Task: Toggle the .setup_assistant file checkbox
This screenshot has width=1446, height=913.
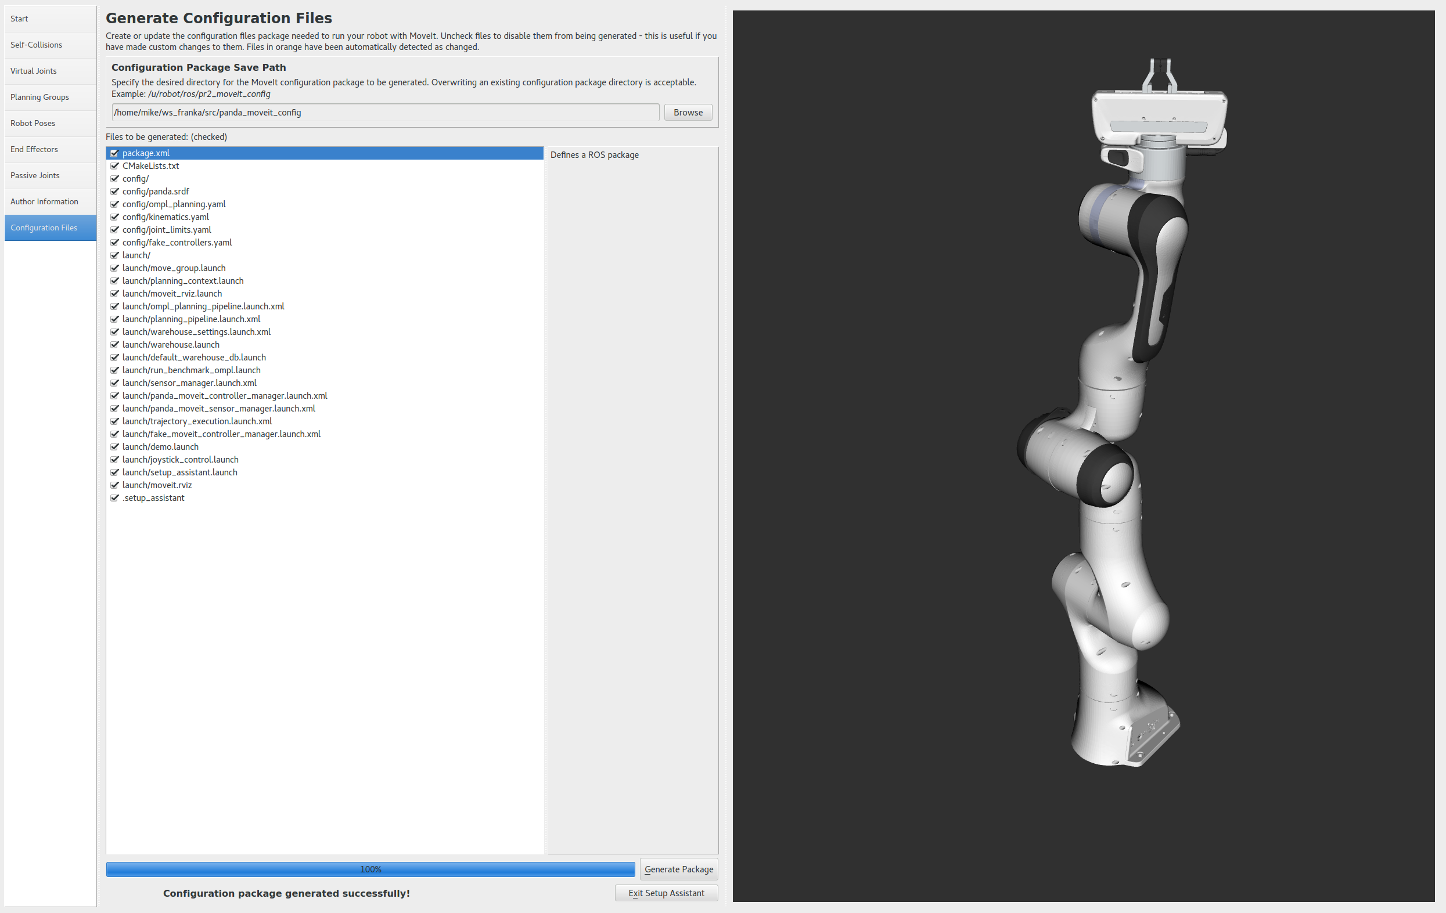Action: click(114, 497)
